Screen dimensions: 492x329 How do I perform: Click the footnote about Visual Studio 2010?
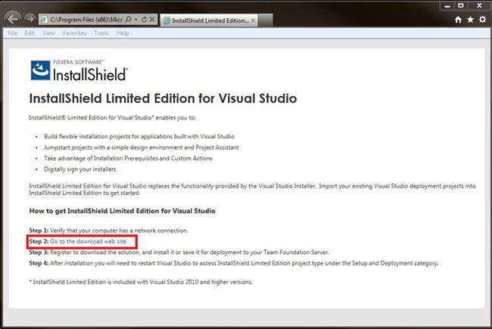[141, 282]
